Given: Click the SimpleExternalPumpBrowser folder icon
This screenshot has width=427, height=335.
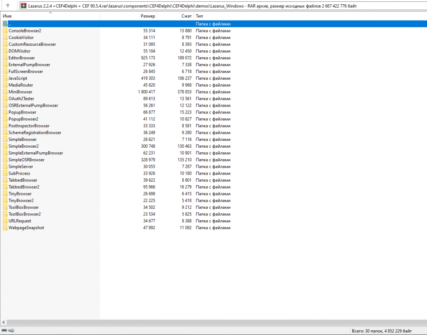Looking at the screenshot, I should pos(5,153).
